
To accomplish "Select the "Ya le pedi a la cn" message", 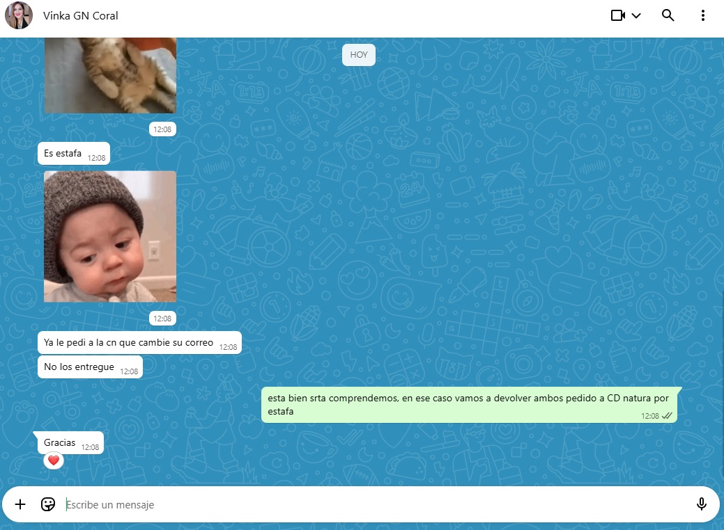I will (129, 343).
